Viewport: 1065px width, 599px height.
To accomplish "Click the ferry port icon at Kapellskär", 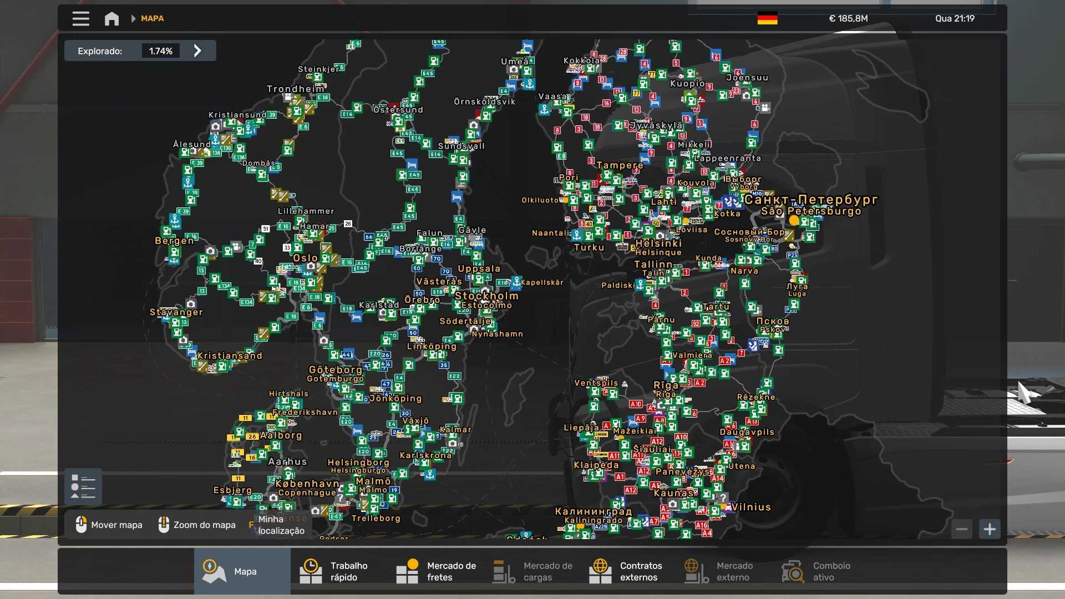I will coord(516,282).
